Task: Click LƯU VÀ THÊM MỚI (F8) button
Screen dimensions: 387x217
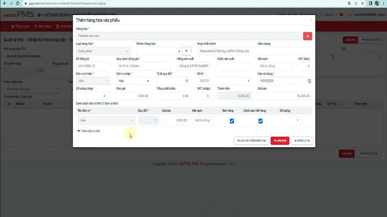Action: point(251,141)
